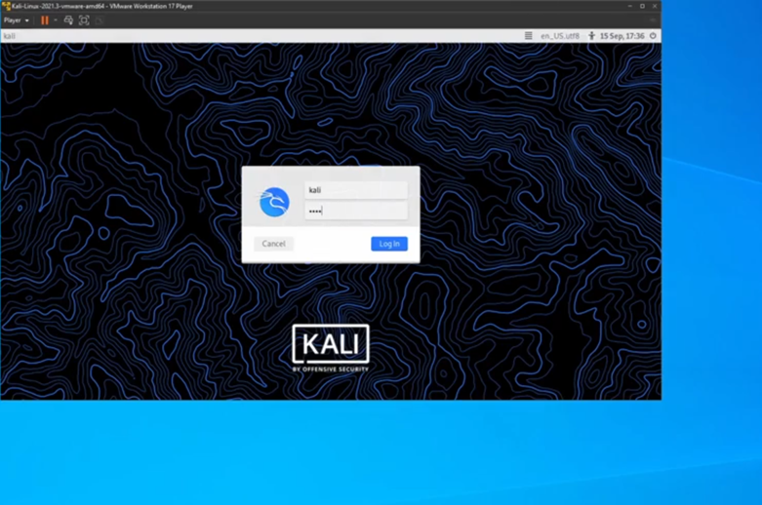
Task: Focus the password field
Action: 356,211
